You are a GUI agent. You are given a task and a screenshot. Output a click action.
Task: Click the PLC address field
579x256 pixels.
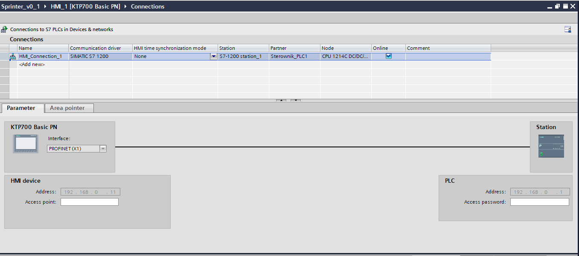(x=540, y=192)
